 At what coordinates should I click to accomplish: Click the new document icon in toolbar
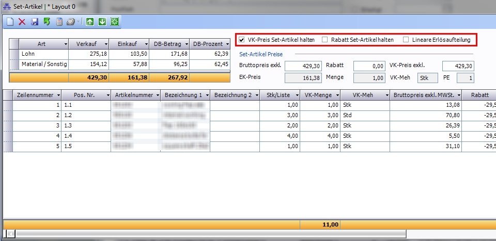pyautogui.click(x=10, y=22)
